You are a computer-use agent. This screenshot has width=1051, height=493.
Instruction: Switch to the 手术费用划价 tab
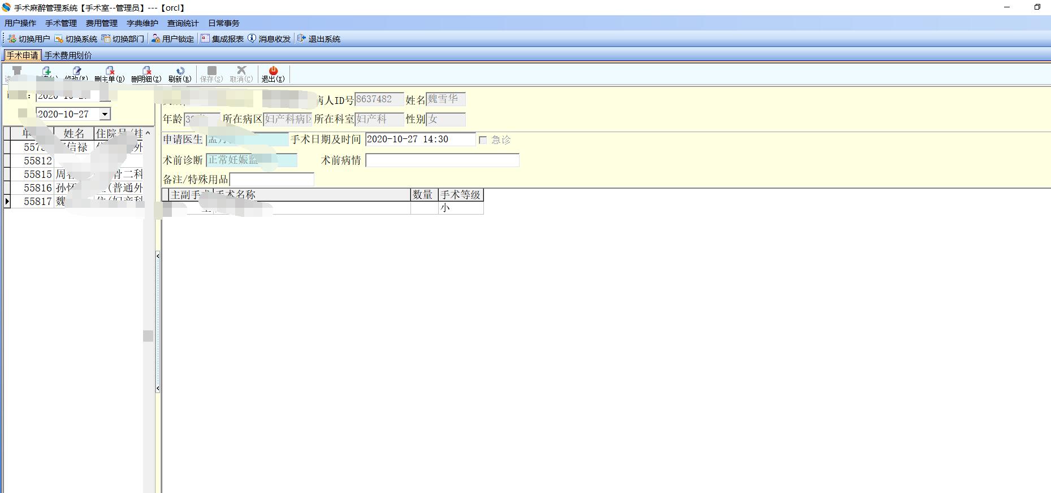tap(68, 55)
